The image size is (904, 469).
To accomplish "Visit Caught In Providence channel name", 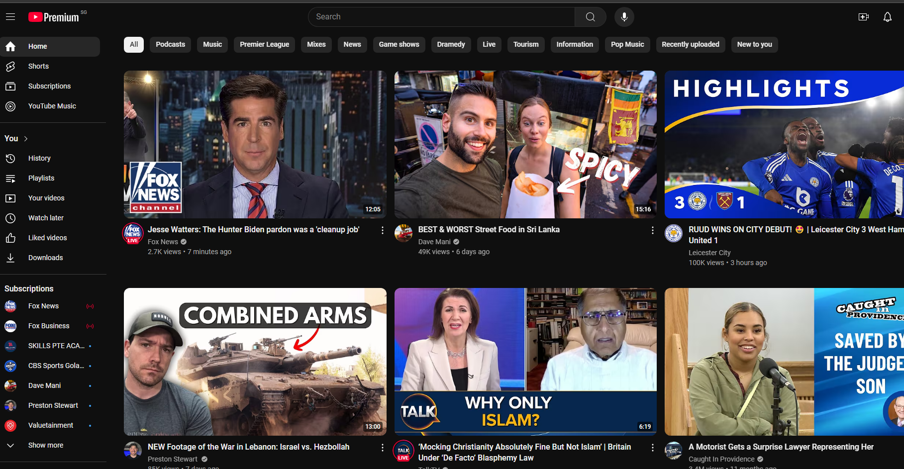I will click(x=721, y=459).
